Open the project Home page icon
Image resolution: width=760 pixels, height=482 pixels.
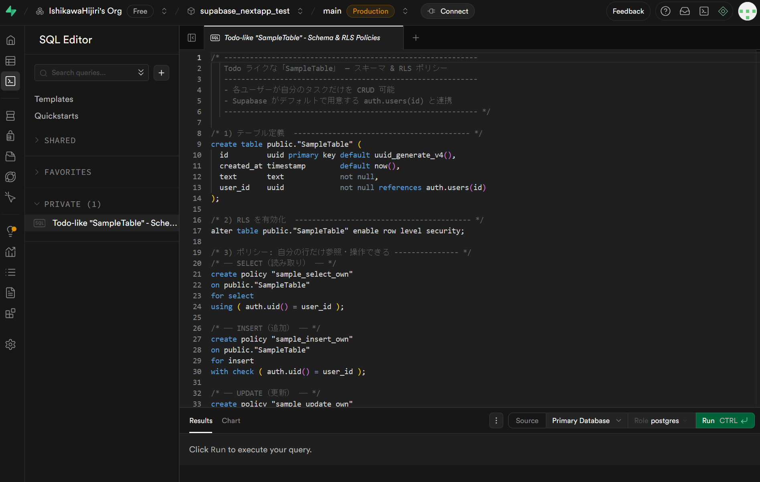click(x=11, y=40)
